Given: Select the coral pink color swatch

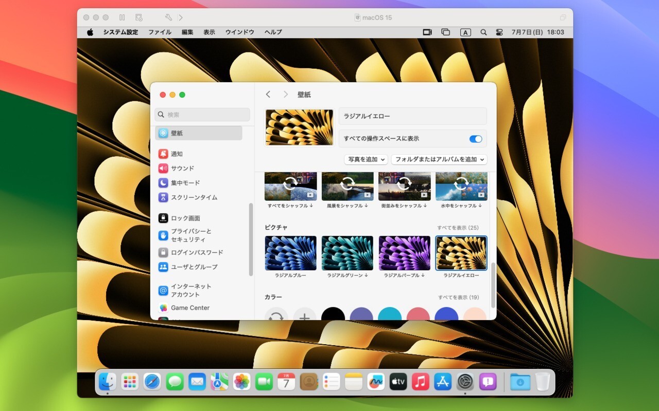Looking at the screenshot, I should click(418, 314).
